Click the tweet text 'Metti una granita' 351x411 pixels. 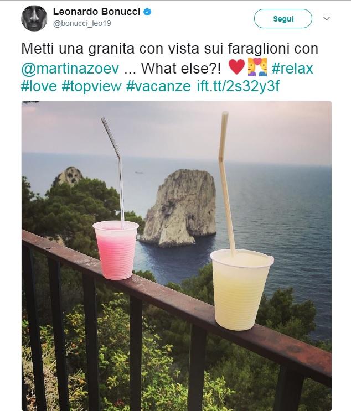pyautogui.click(x=78, y=49)
